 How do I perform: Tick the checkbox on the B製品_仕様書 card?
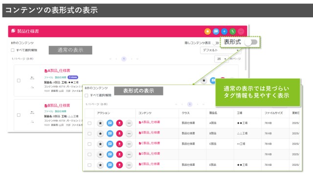tap(19, 115)
